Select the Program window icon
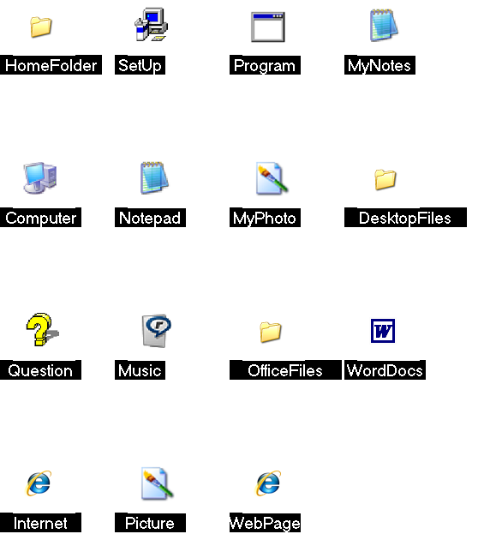Screen dimensions: 496x558 click(268, 27)
